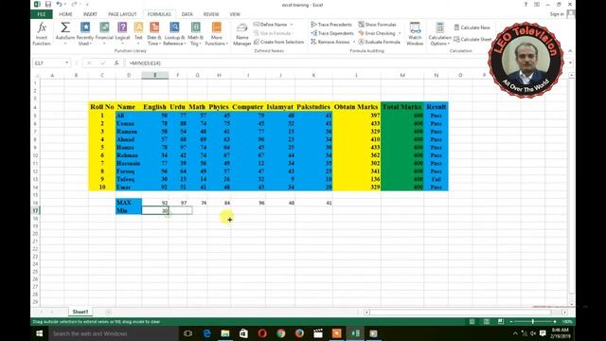Click the Undo icon
The height and width of the screenshot is (341, 606).
click(59, 5)
